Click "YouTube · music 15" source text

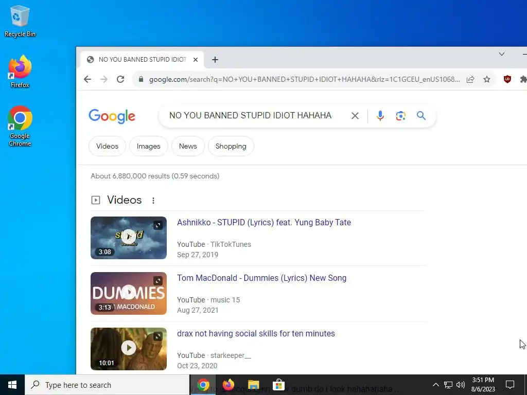point(208,300)
